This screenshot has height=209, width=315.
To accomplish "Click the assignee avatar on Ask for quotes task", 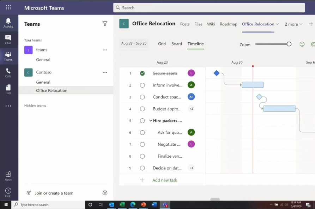I will [191, 132].
